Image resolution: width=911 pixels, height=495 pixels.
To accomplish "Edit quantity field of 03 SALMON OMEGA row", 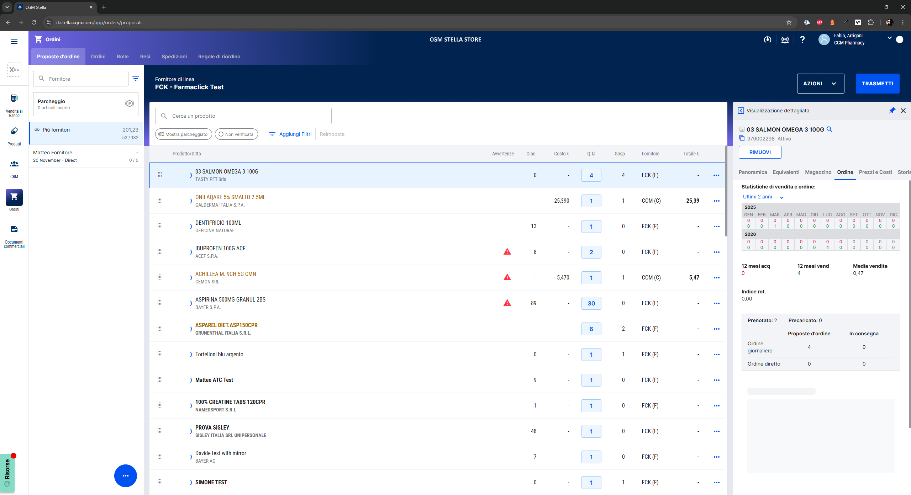I will click(591, 175).
